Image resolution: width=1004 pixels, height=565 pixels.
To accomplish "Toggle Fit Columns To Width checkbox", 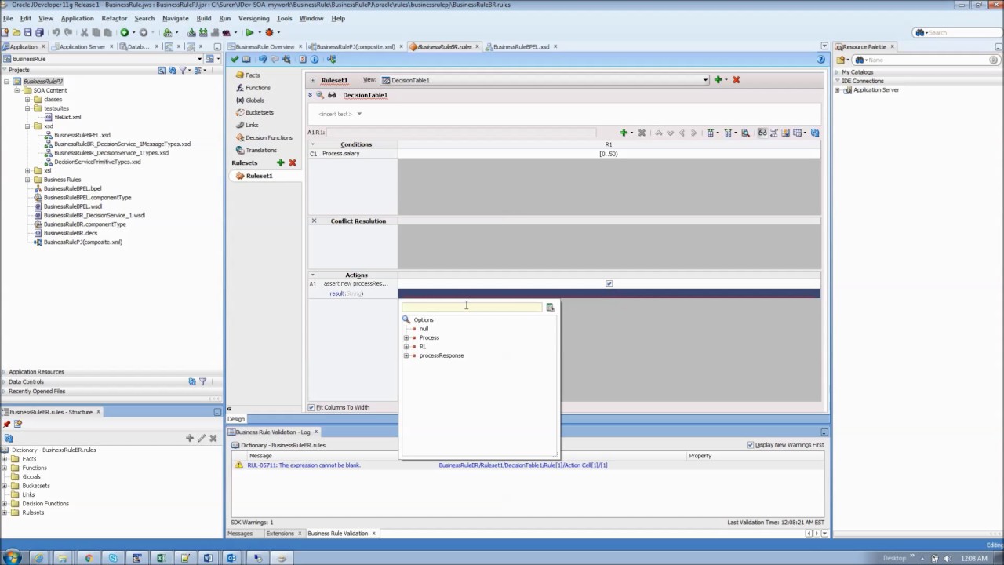I will [311, 407].
